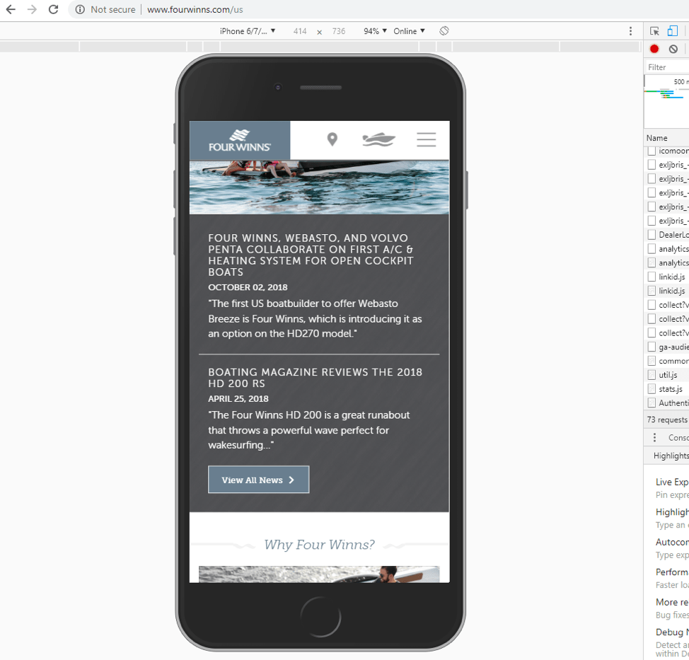
Task: Rotate the device with the rotate icon
Action: coord(444,30)
